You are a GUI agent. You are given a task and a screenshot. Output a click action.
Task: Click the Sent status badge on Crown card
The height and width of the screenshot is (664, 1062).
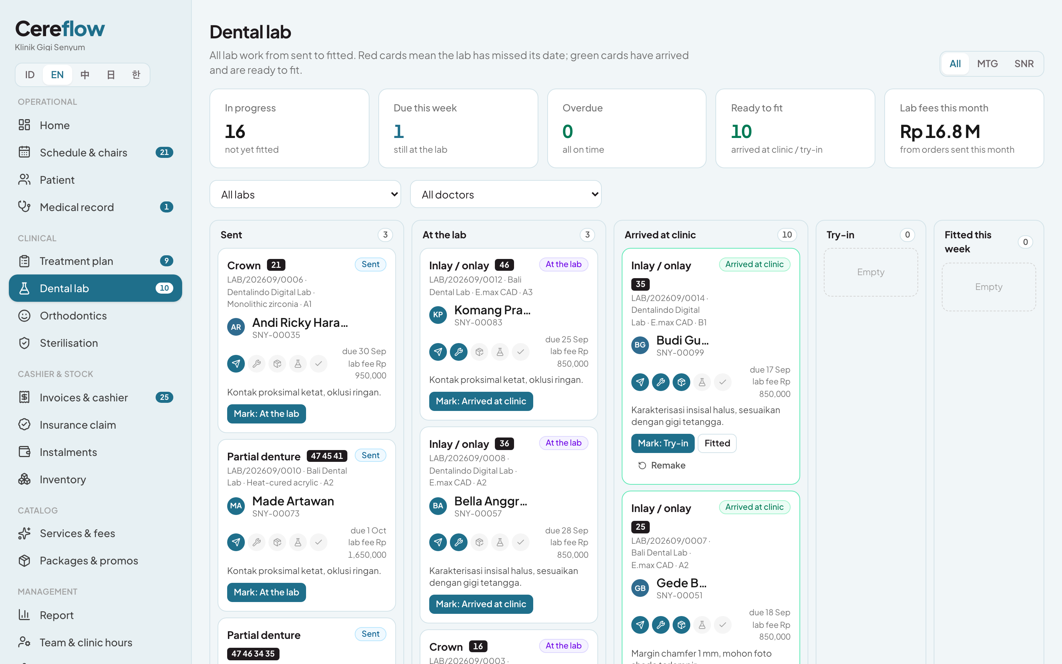tap(370, 264)
